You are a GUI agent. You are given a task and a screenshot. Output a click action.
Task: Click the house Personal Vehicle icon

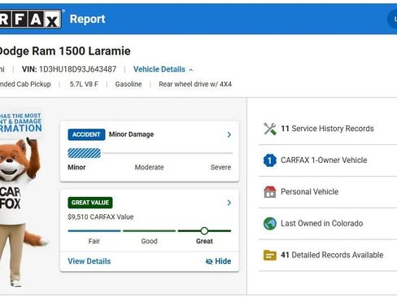click(x=270, y=192)
